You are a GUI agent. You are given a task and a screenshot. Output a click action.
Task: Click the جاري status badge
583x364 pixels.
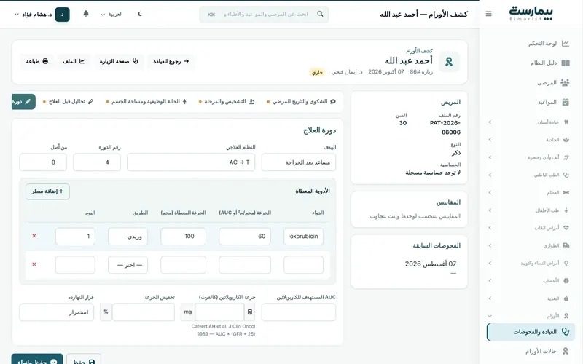pos(317,72)
